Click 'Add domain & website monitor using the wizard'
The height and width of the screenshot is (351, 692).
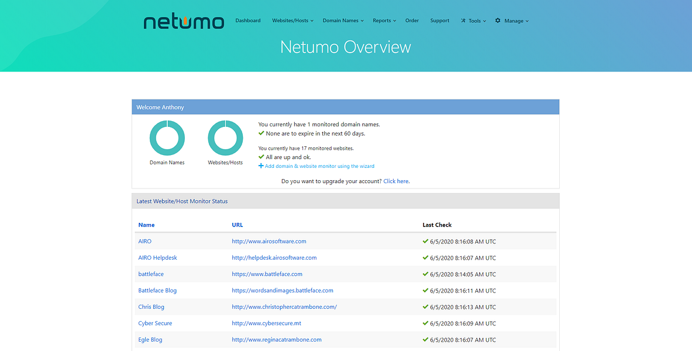[319, 166]
